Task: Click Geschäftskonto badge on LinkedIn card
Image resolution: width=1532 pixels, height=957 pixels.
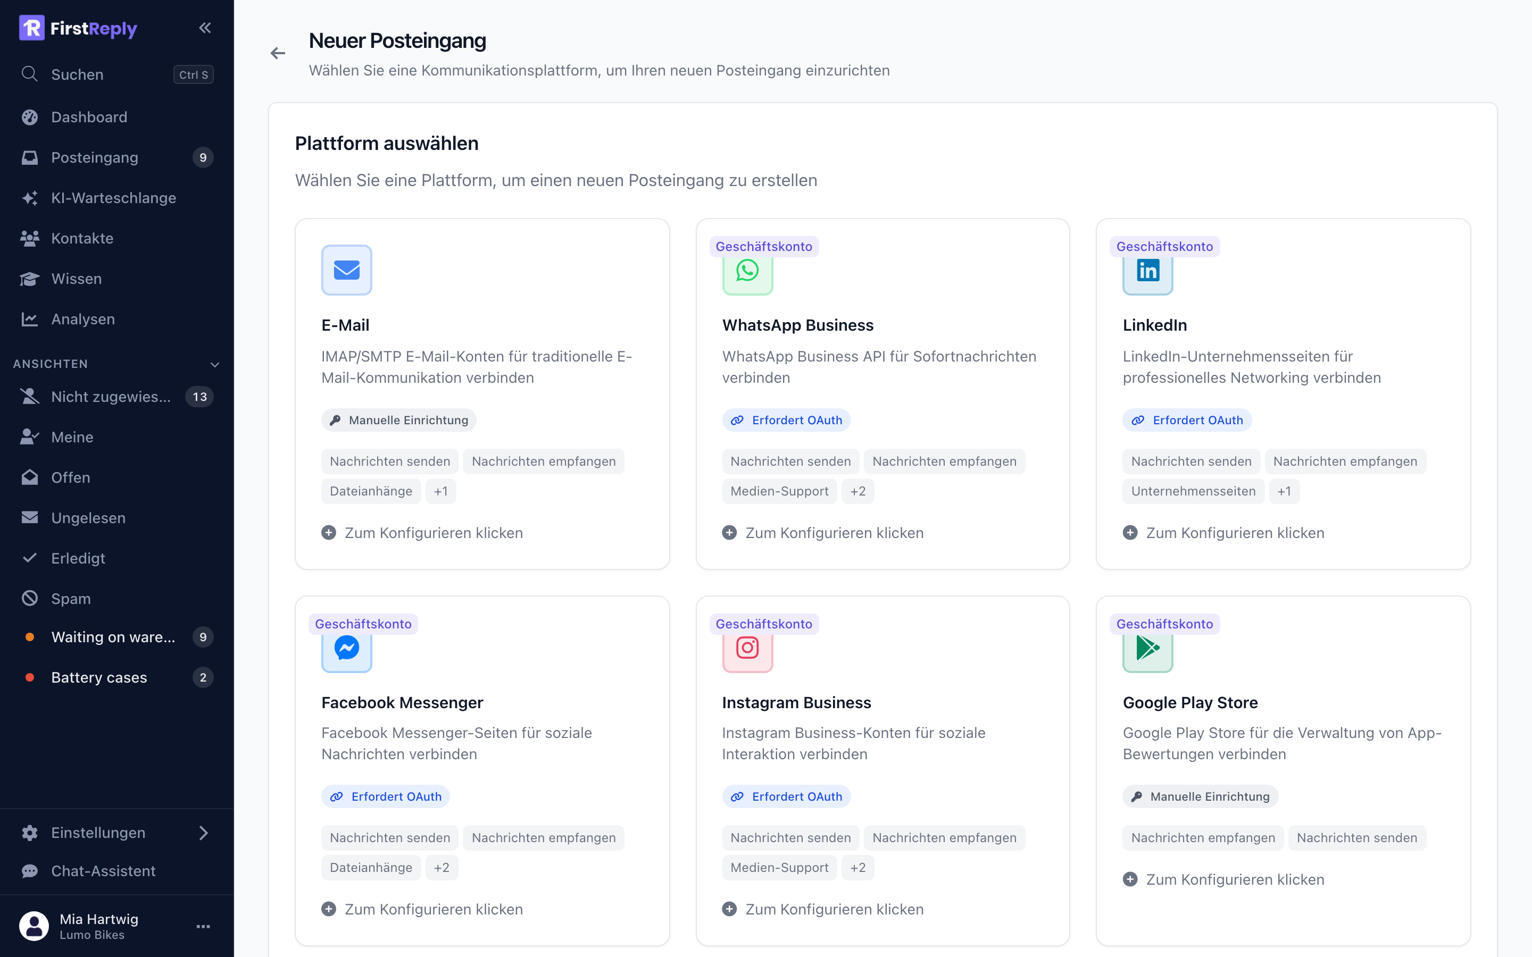Action: 1165,247
